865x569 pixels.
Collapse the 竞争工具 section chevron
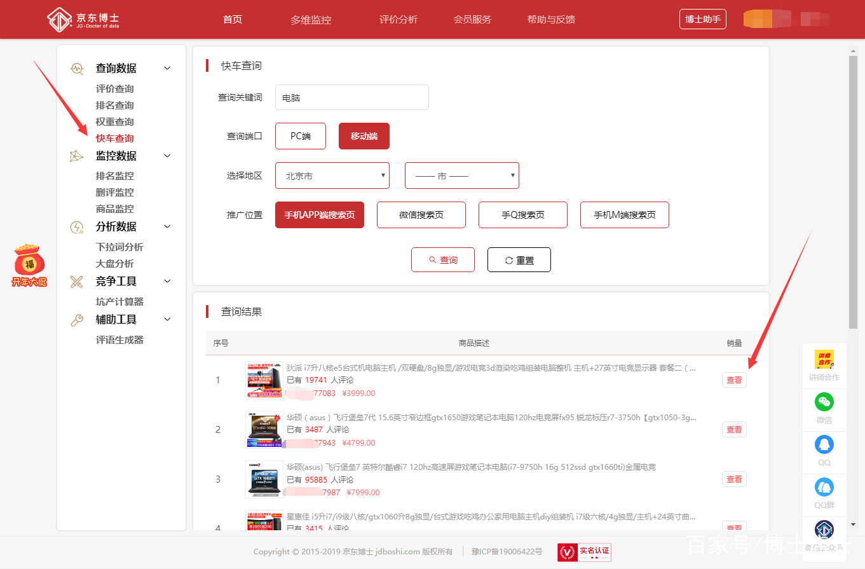pos(167,281)
